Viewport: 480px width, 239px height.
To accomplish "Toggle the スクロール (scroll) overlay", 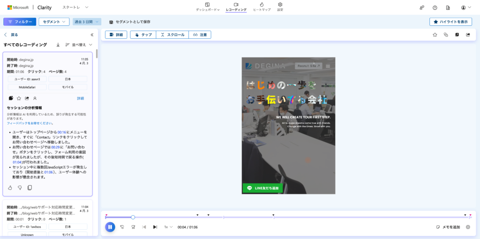I will (172, 35).
